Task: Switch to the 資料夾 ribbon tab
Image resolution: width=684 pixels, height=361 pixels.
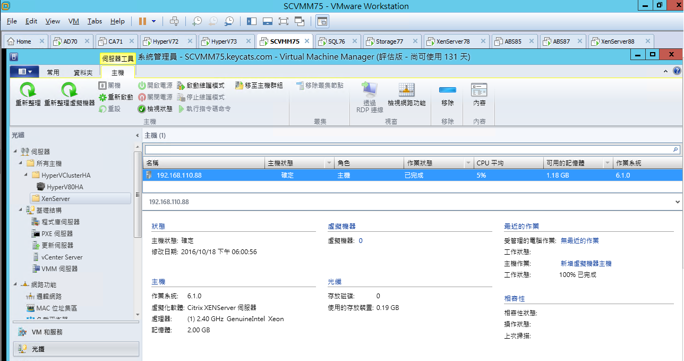Action: point(83,72)
